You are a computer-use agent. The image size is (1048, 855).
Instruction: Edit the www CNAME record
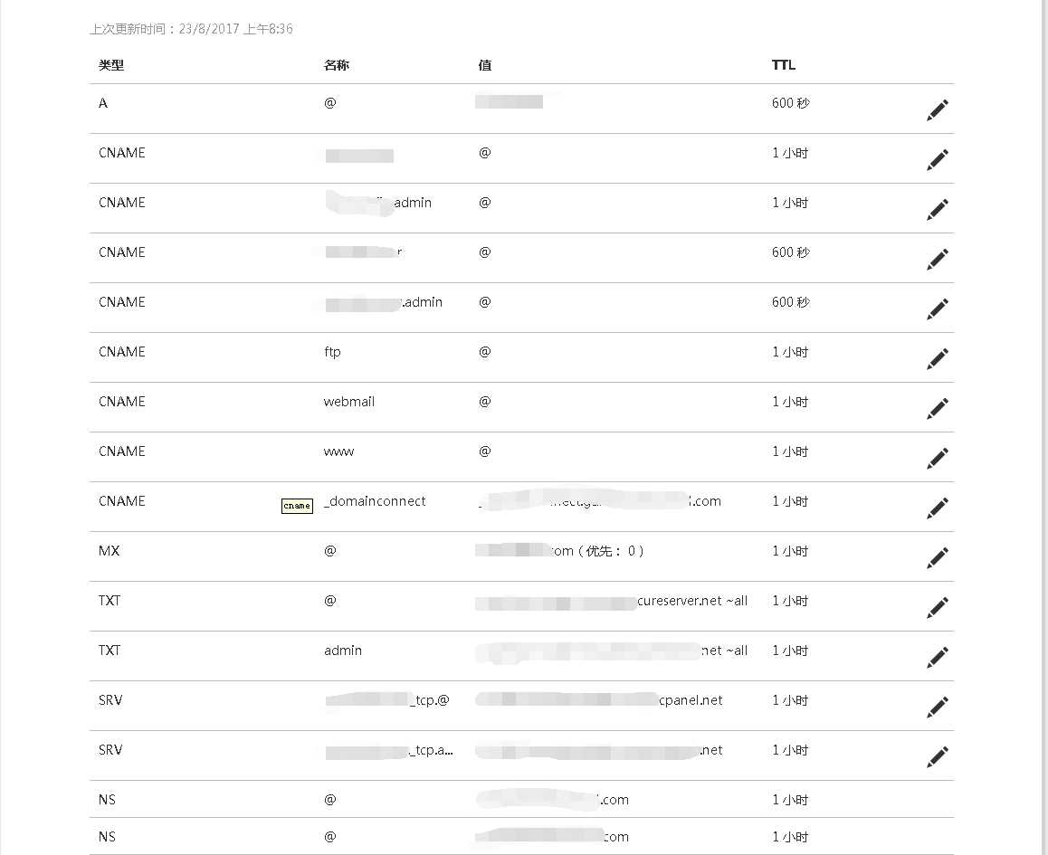pos(937,458)
